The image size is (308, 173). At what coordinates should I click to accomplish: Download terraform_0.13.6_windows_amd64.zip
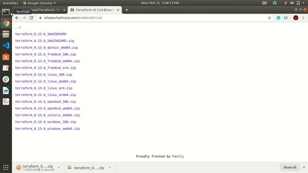[48, 129]
